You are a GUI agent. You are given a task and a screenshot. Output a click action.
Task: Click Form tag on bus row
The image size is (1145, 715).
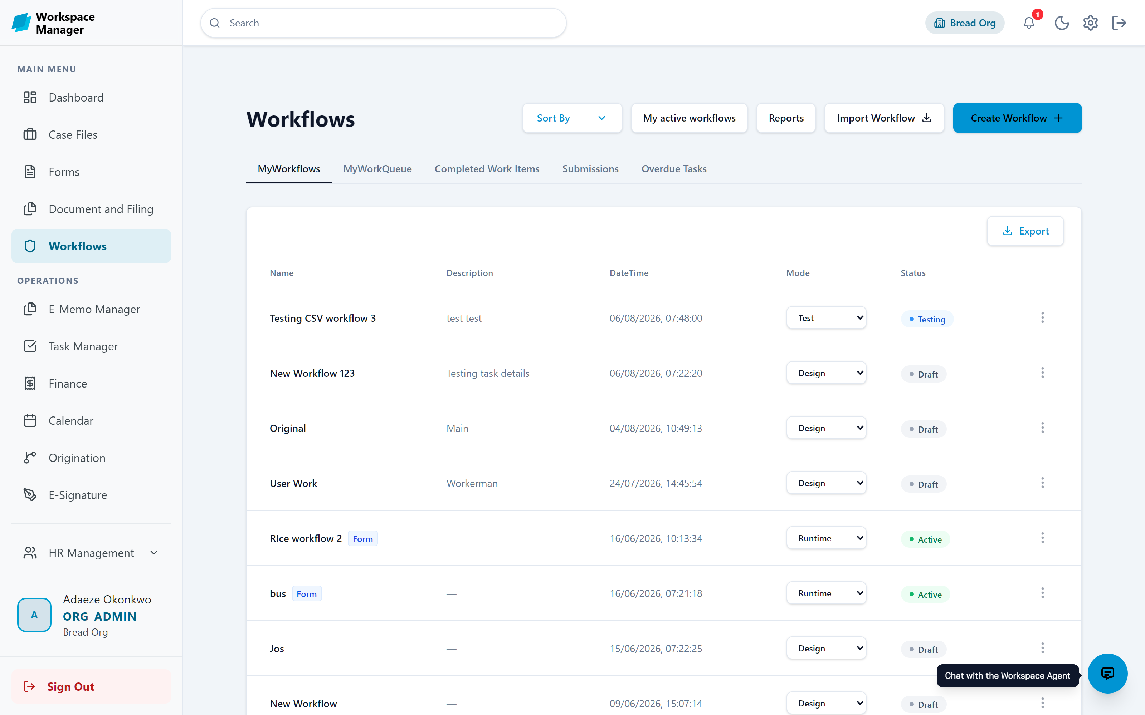307,593
